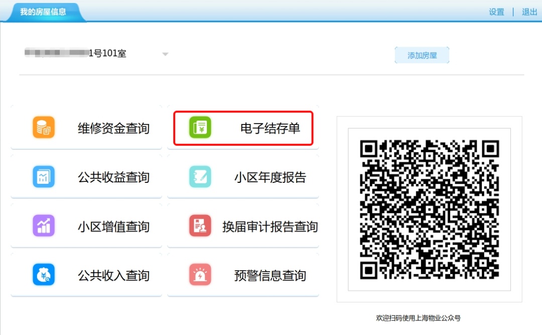Click the blue money bag icon for 公共收入查询
Screen dimensions: 542x335
44,275
